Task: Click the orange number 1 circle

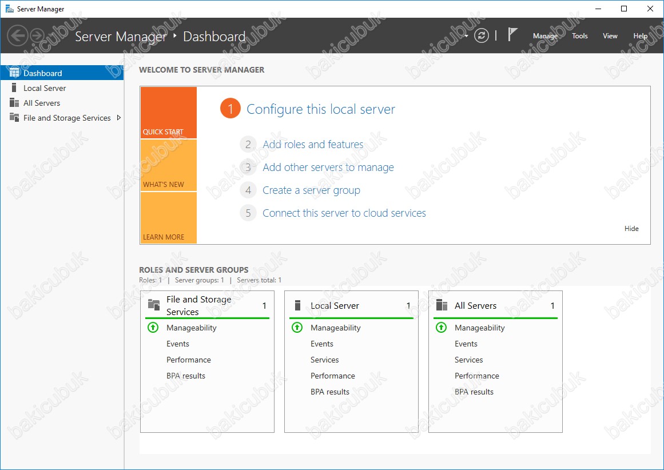Action: (230, 109)
